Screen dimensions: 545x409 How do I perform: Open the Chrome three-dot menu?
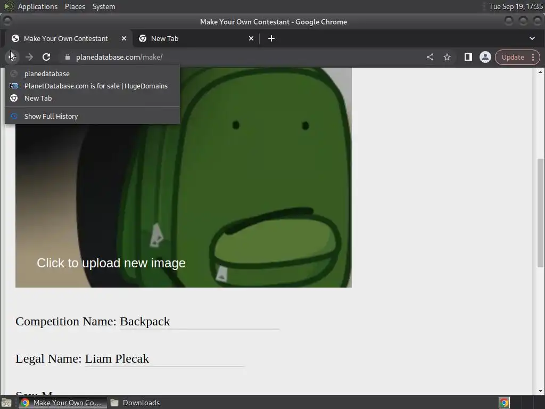[x=533, y=57]
